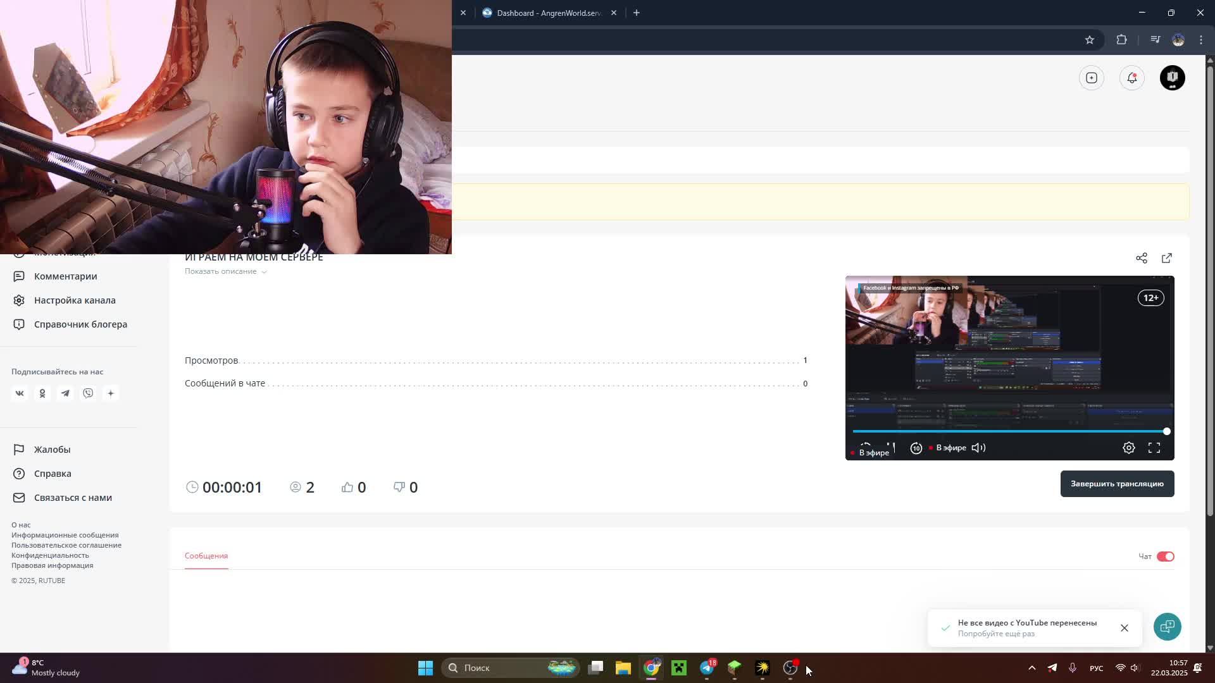Screen dimensions: 1215x683
Task: Toggle the Чат switch off
Action: click(1165, 557)
